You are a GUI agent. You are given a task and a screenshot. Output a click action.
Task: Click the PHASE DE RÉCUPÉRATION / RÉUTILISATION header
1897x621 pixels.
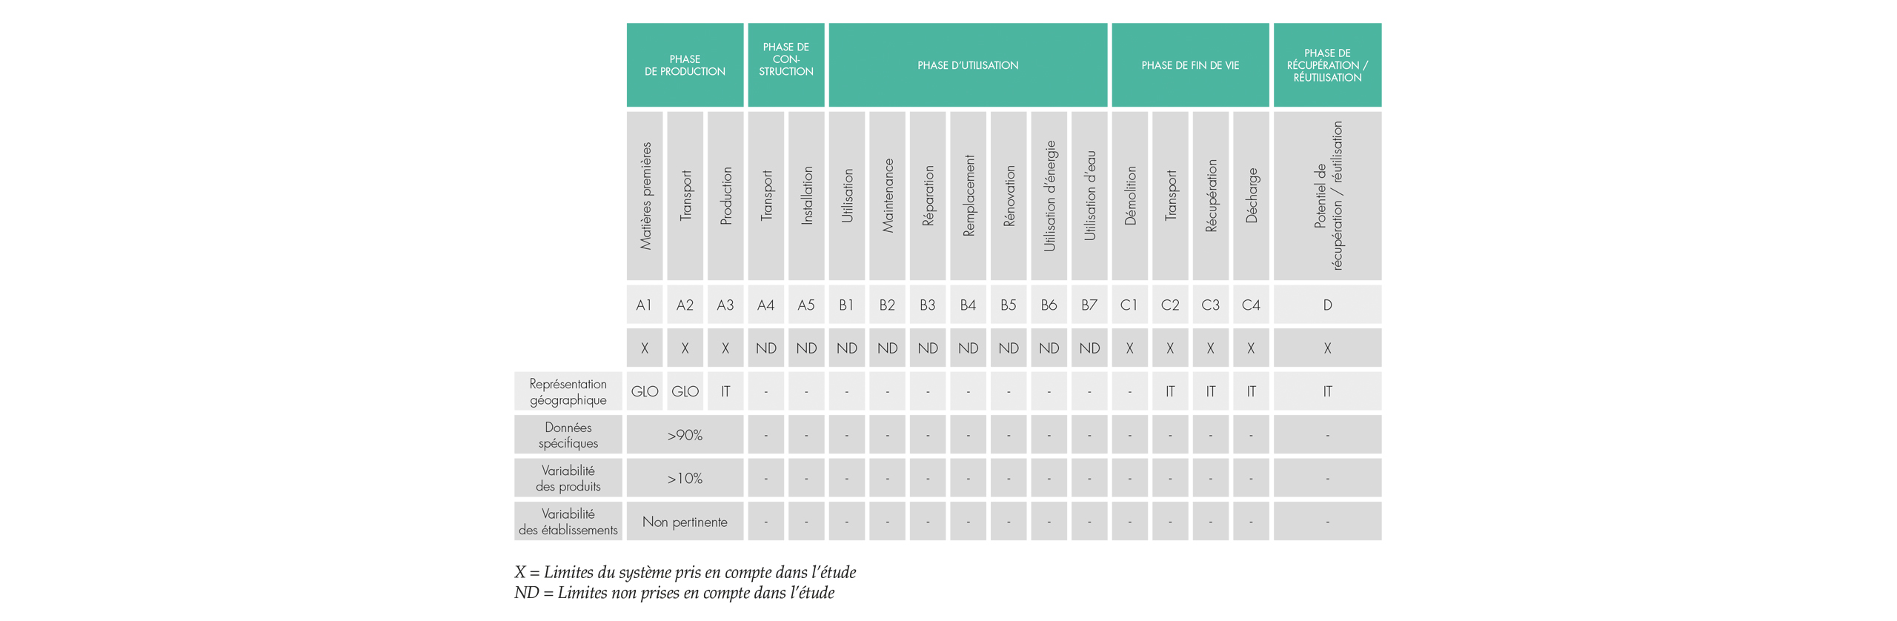point(1326,65)
